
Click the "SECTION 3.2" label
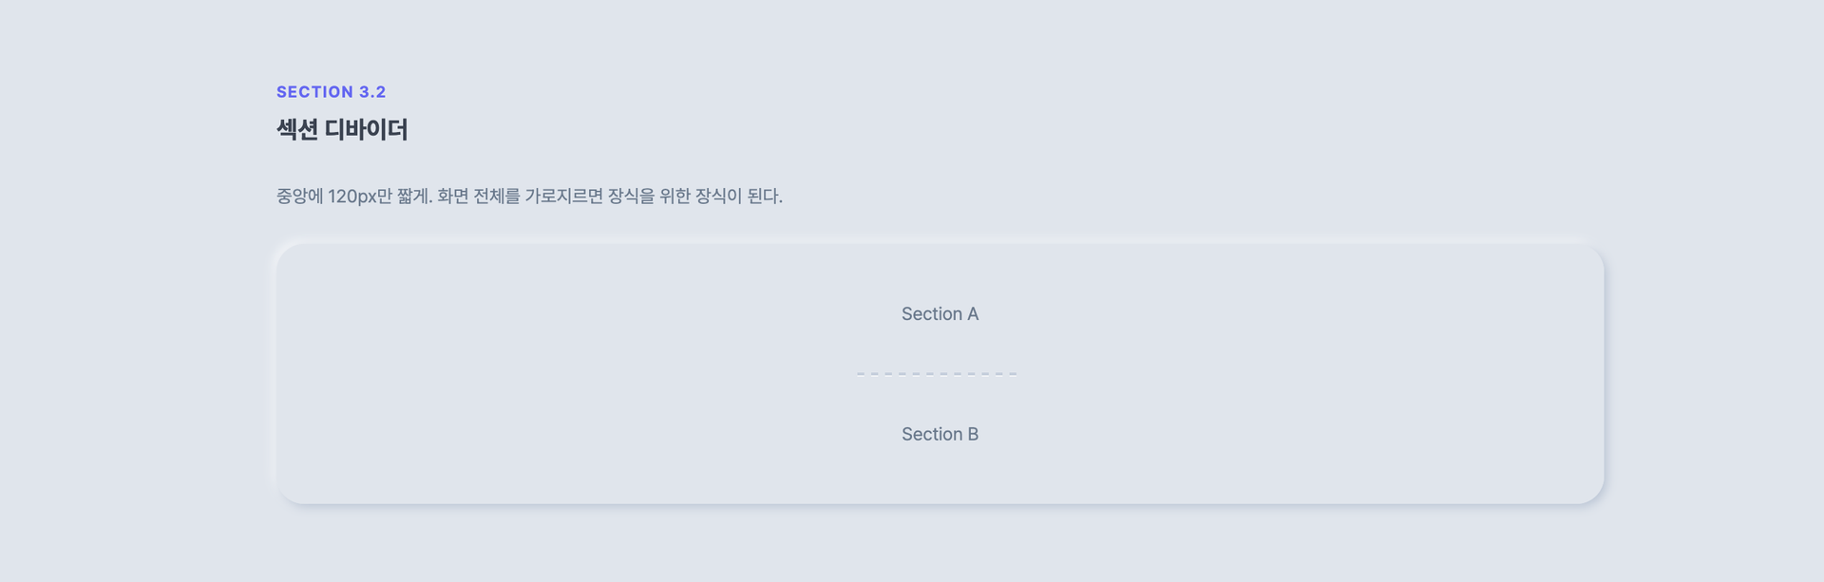pos(331,92)
